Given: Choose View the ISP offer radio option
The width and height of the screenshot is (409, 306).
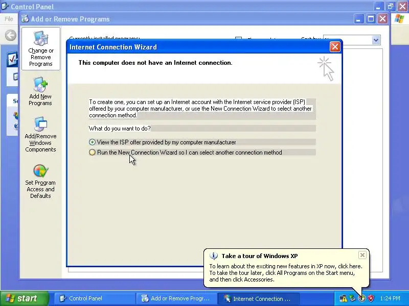Looking at the screenshot, I should click(92, 142).
